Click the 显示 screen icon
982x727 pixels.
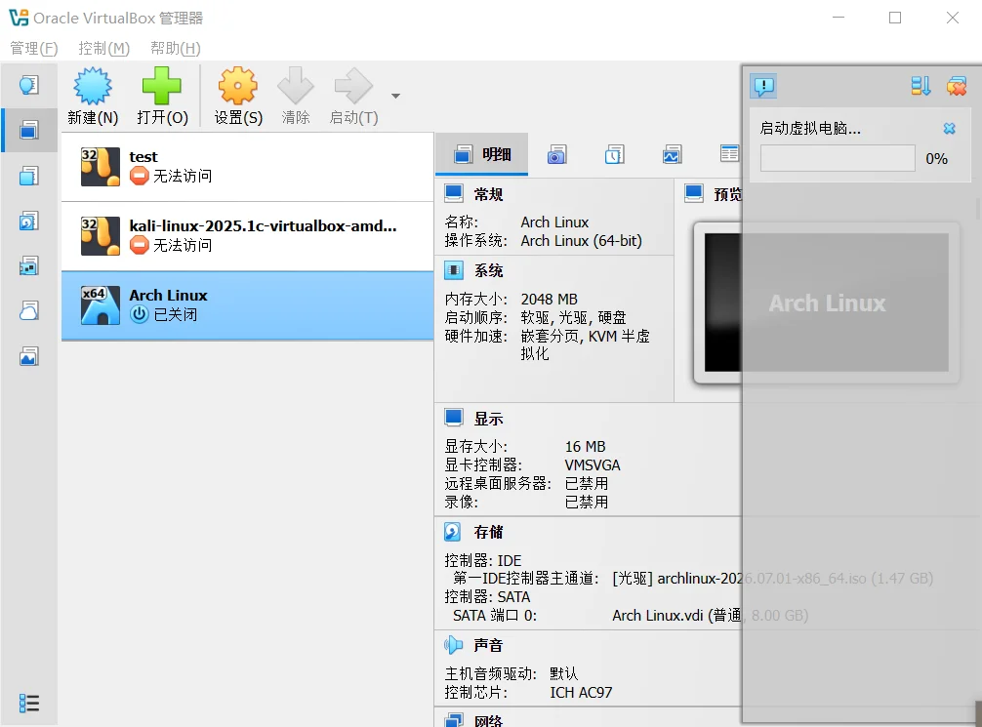[x=454, y=418]
